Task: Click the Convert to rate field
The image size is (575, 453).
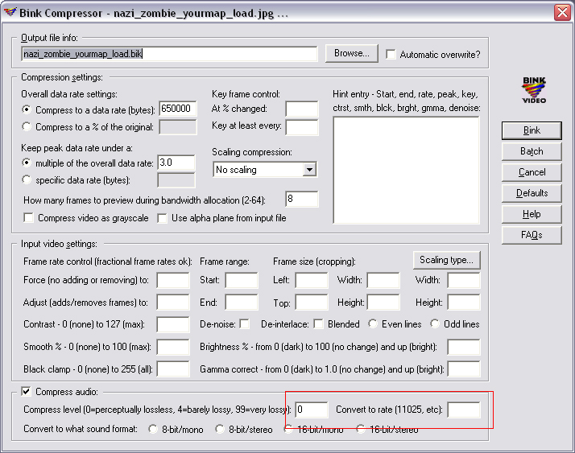Action: point(464,410)
